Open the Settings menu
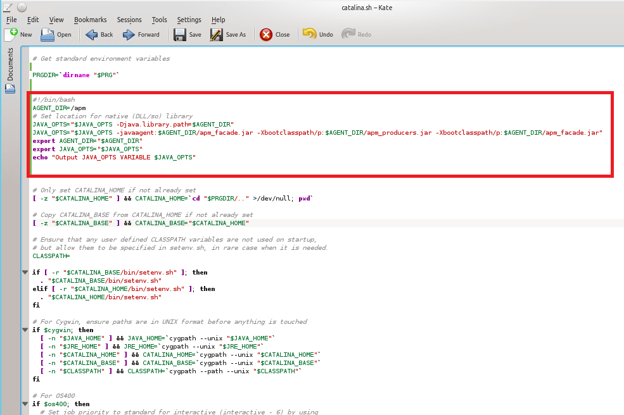 189,19
